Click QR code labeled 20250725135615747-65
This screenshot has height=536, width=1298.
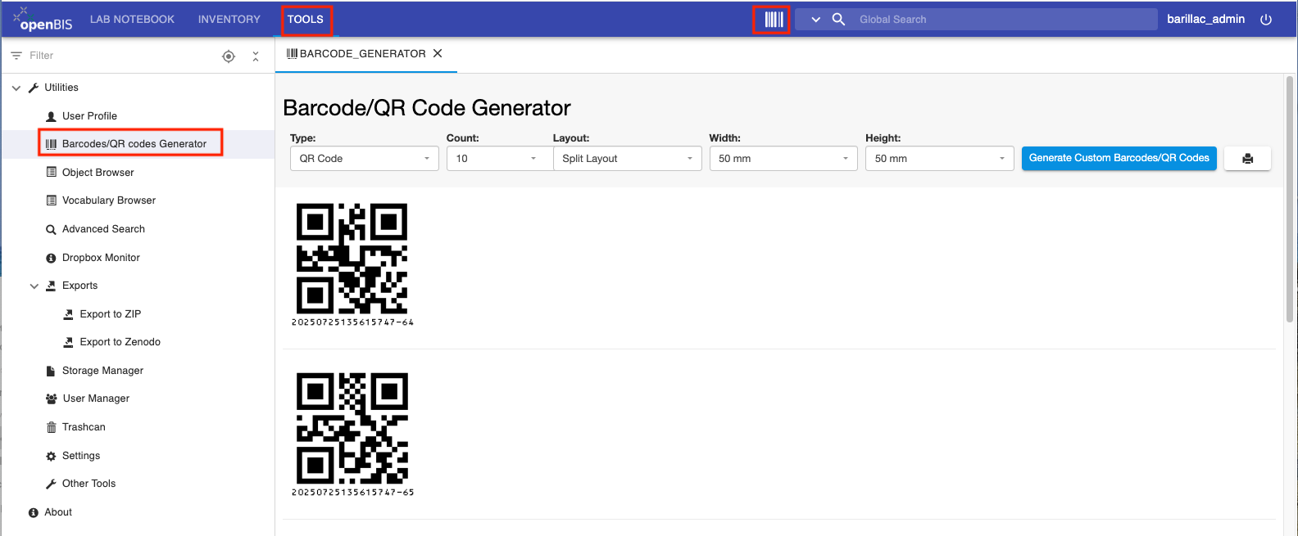352,428
